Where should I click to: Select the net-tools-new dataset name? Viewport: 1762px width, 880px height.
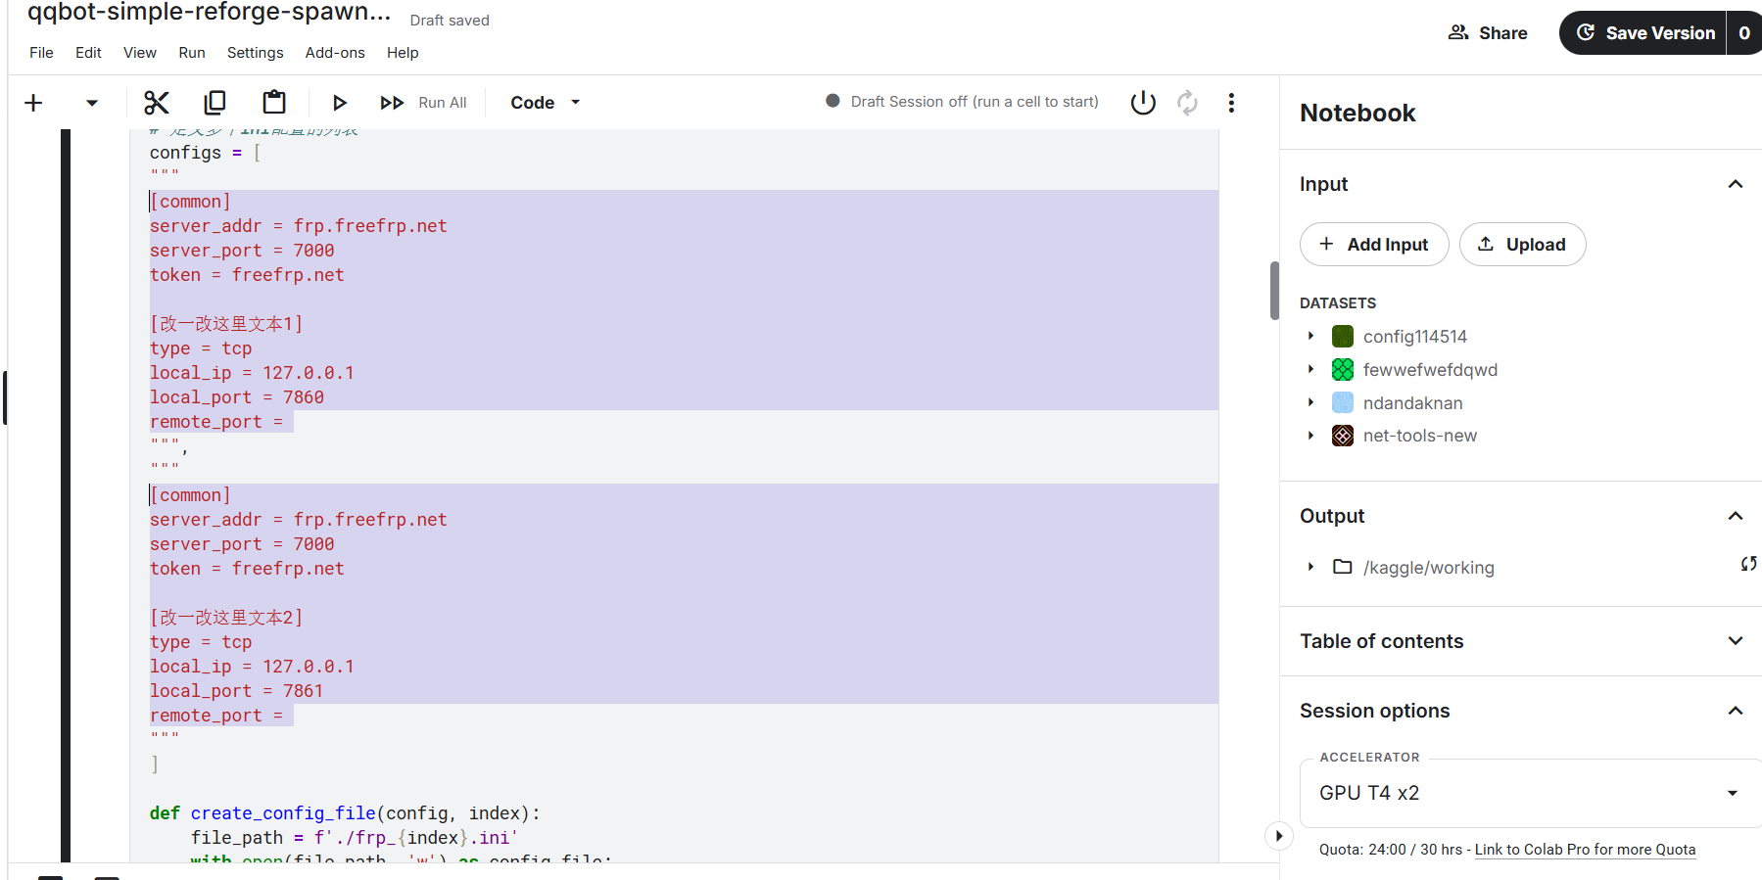pos(1420,436)
